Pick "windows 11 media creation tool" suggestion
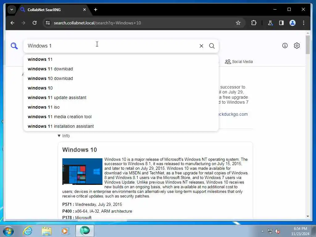 coord(121,117)
